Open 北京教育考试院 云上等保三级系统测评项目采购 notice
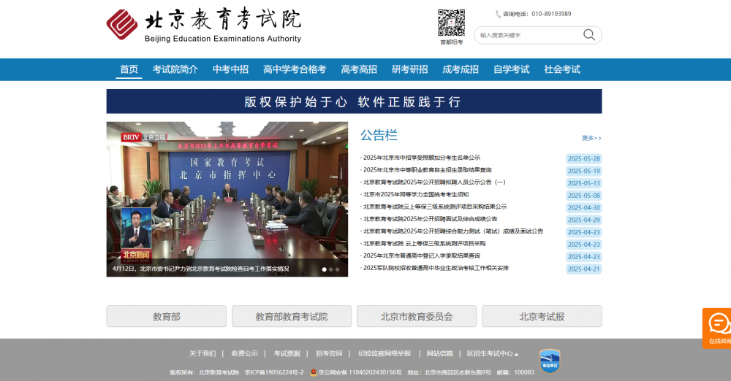The width and height of the screenshot is (731, 381). 424,243
